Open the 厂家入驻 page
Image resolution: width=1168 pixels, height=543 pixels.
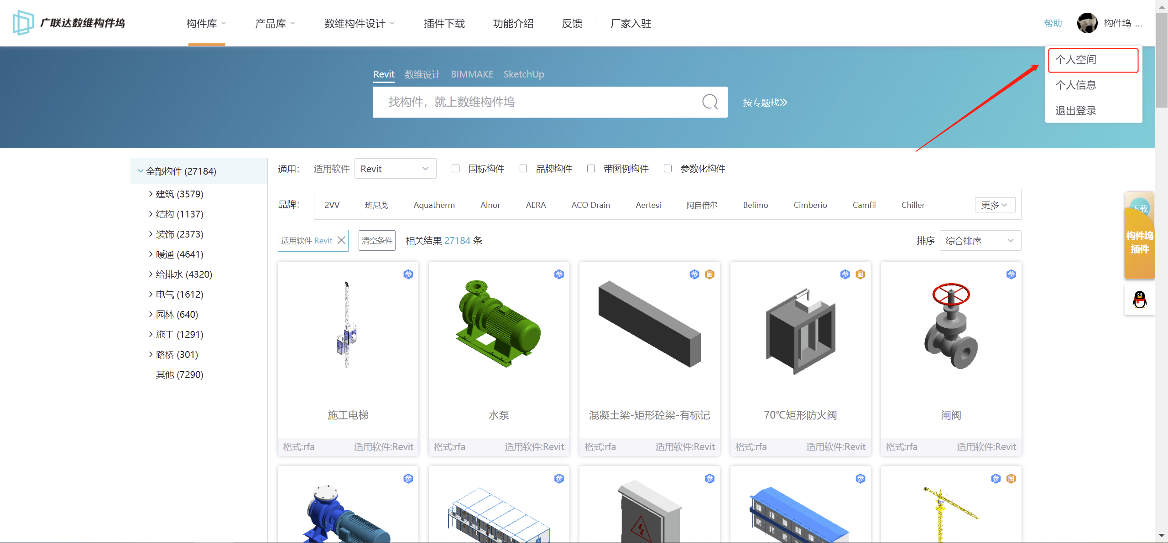pyautogui.click(x=631, y=23)
